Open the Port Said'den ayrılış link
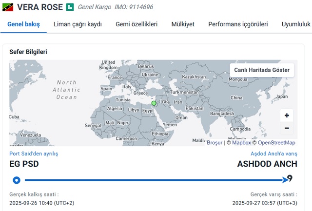The height and width of the screenshot is (211, 312). [x=34, y=153]
